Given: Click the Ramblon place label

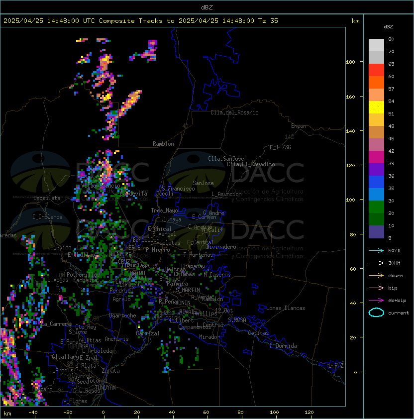Looking at the screenshot, I should point(163,144).
